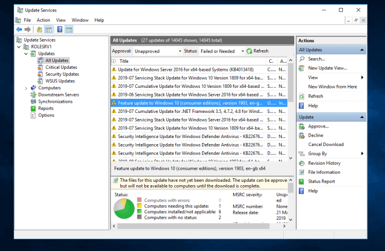Select the KB4013418 Windows Server 2016 update
Viewport: 385px width, 251px height.
point(199,70)
